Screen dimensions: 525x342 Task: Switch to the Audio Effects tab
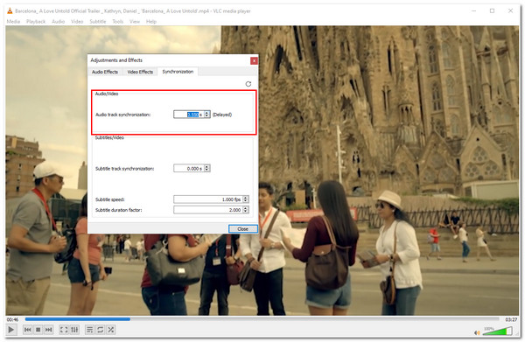105,72
